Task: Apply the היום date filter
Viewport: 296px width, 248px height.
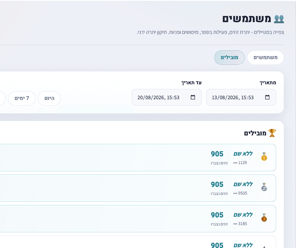Action: pyautogui.click(x=49, y=98)
